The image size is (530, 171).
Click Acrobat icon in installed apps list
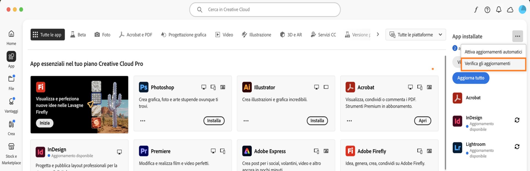tap(457, 98)
